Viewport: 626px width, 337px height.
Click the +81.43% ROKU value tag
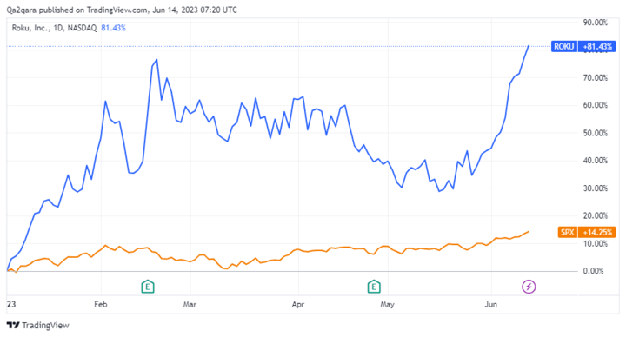click(x=596, y=47)
